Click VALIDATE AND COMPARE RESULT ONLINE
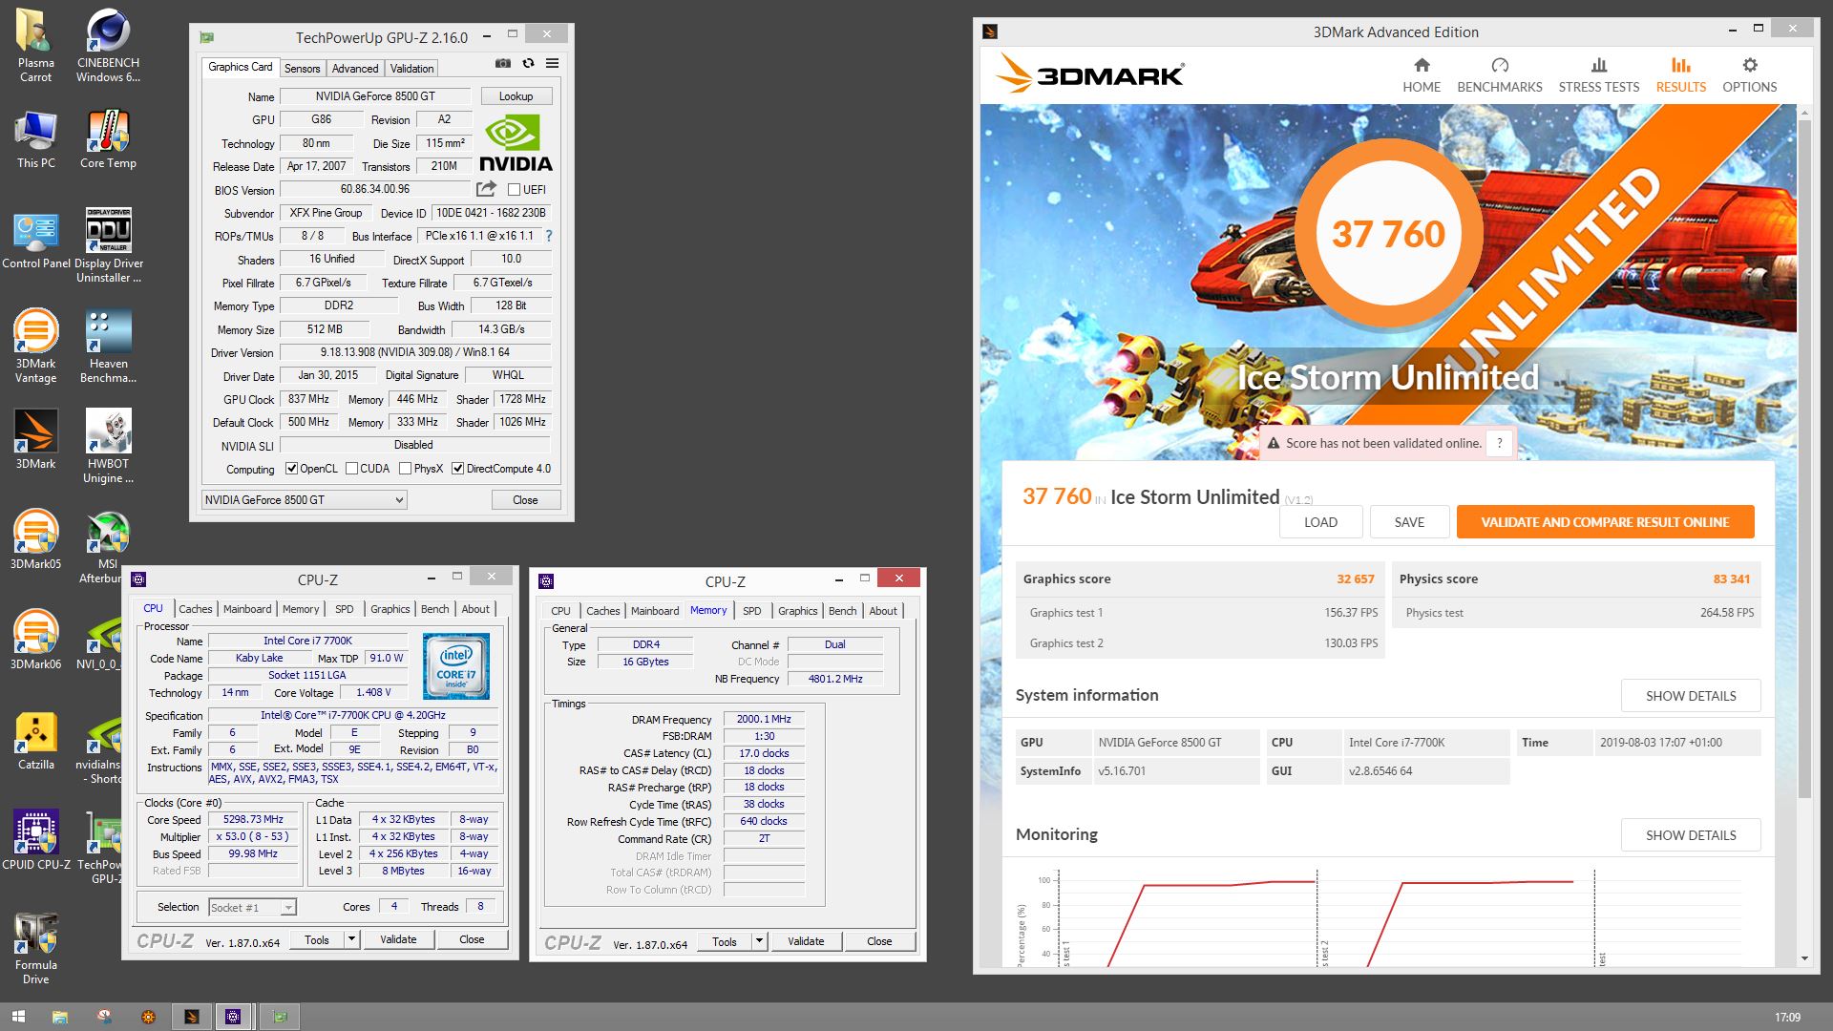Viewport: 1833px width, 1031px height. [1605, 522]
